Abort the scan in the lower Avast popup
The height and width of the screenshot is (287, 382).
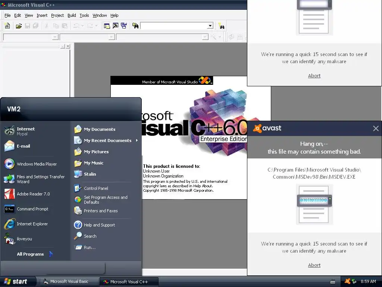[x=314, y=265]
